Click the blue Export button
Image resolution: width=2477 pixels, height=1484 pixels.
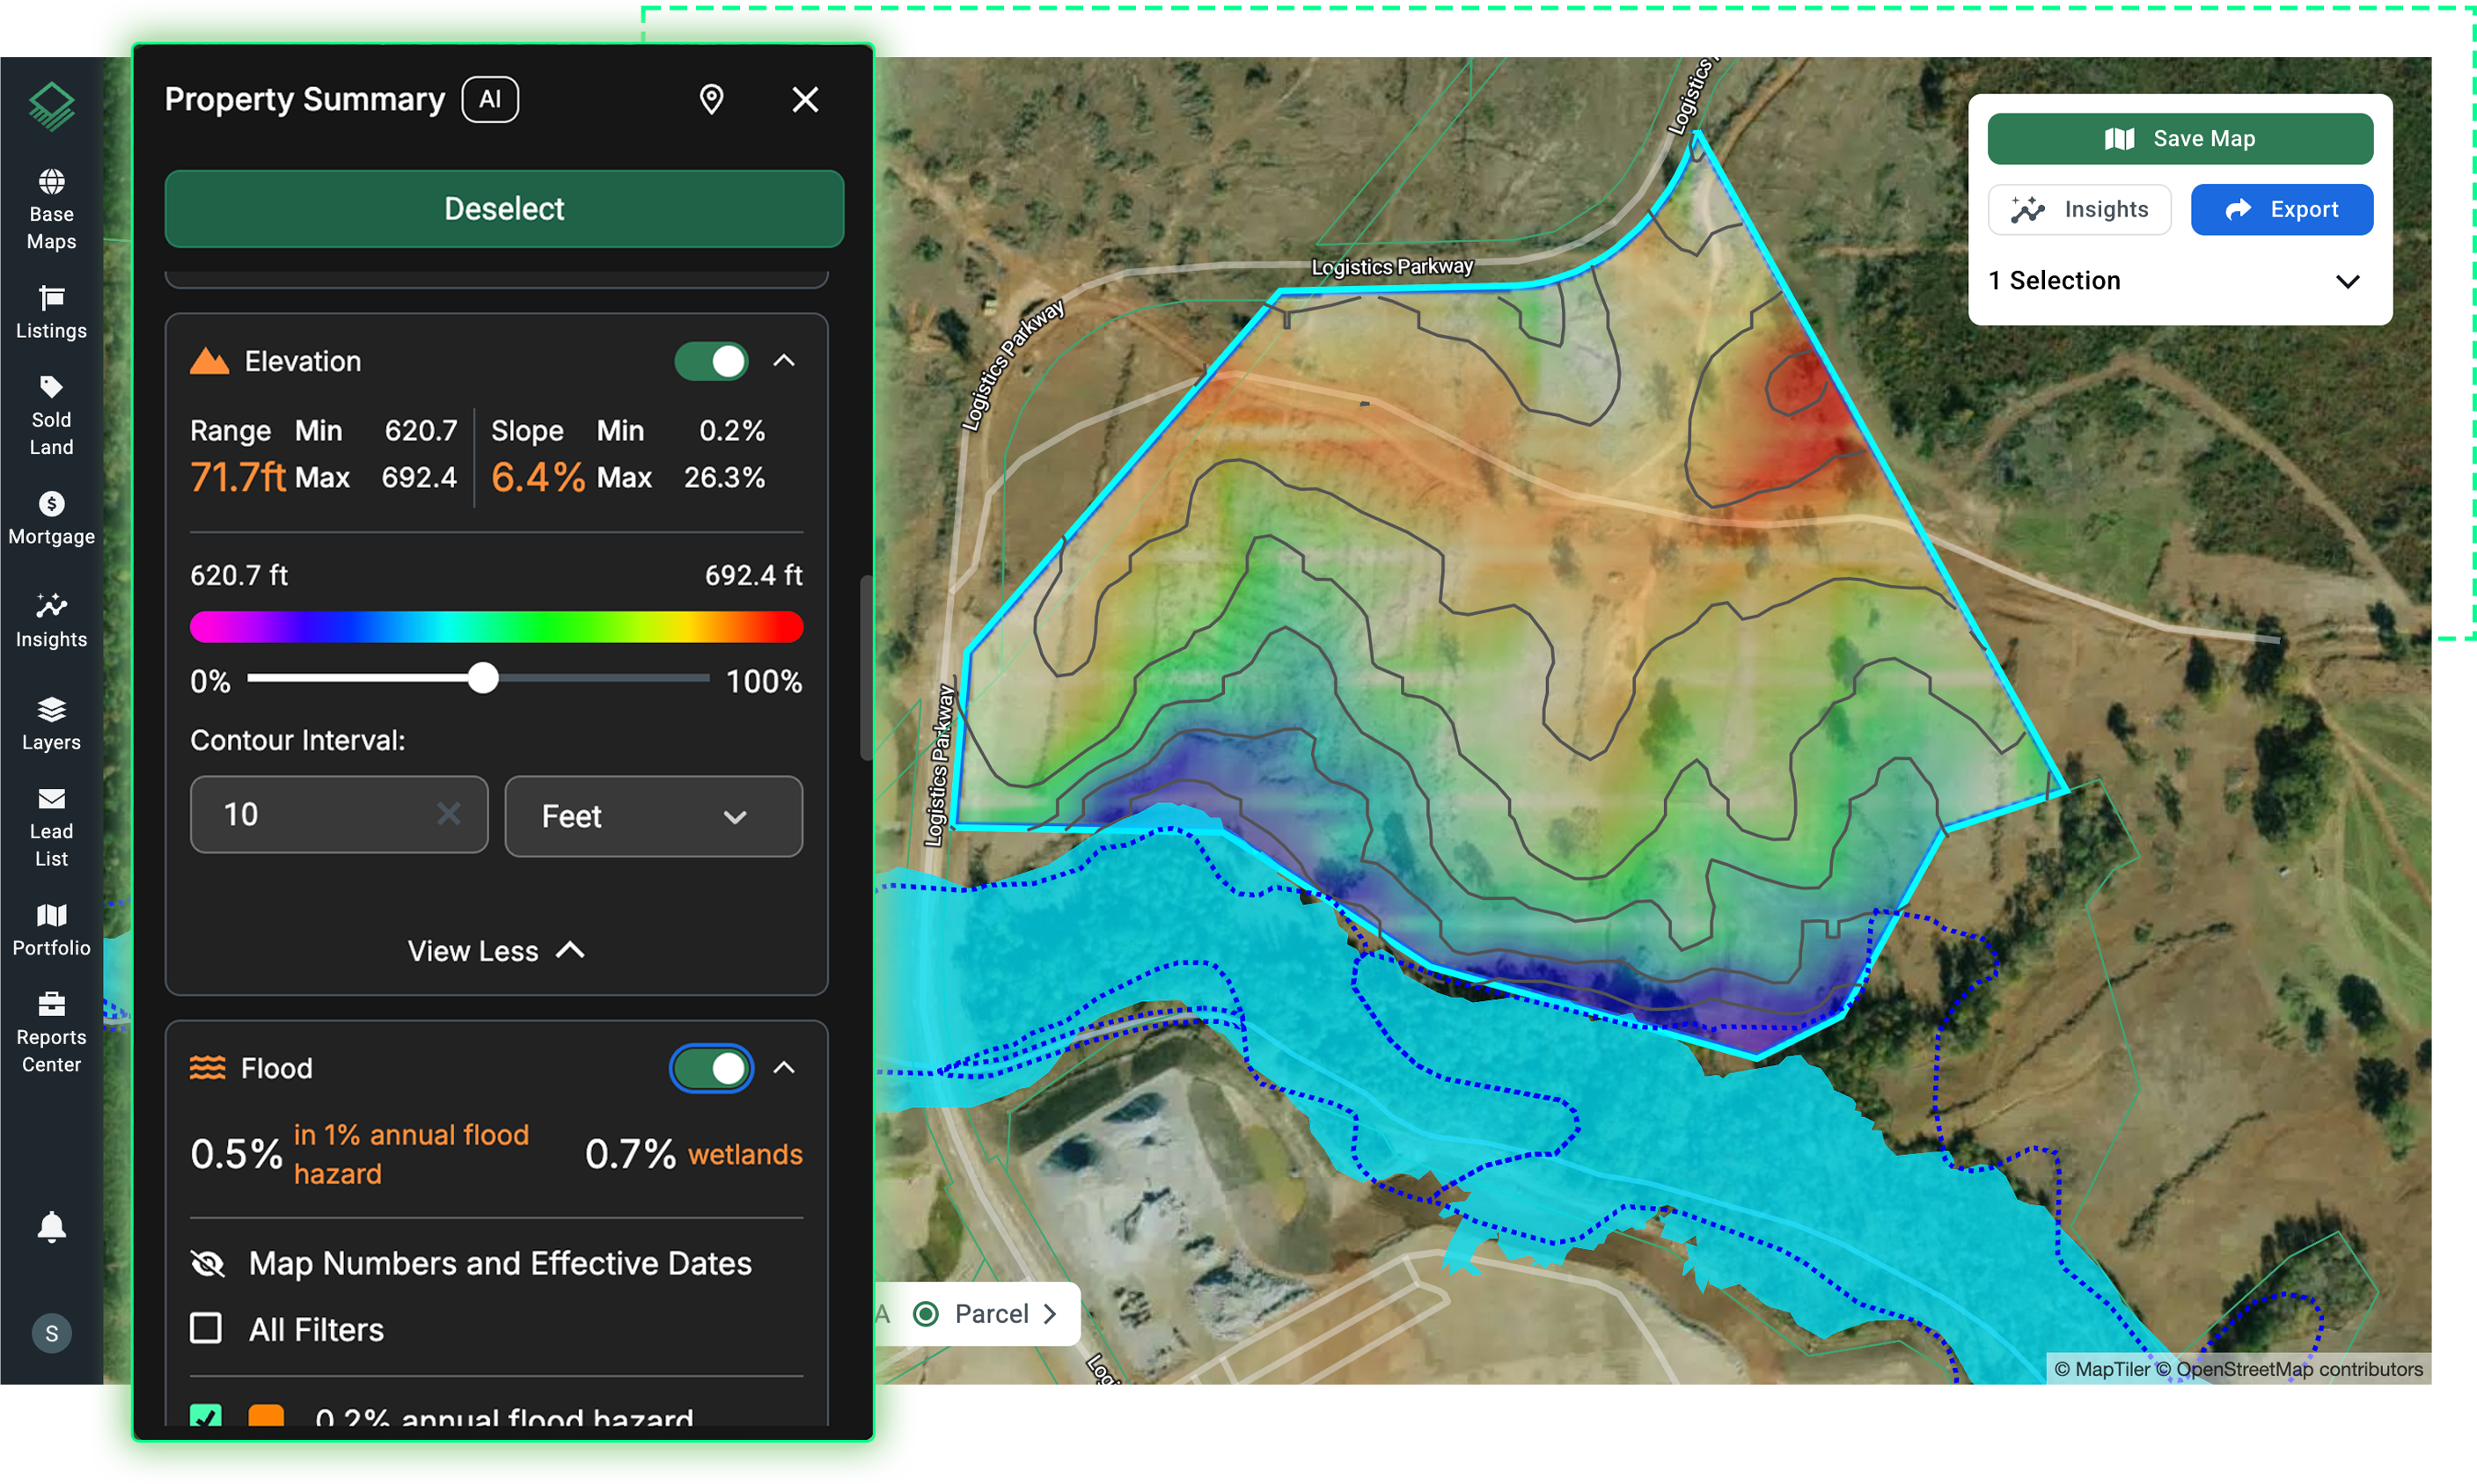[x=2281, y=209]
